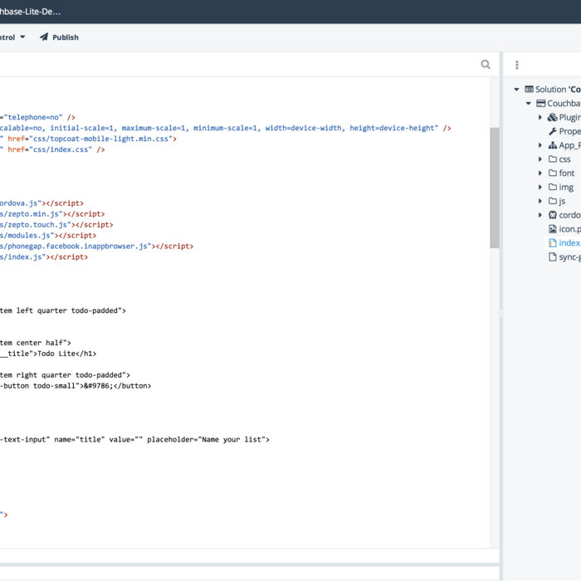Select the Plugins tree item

570,118
